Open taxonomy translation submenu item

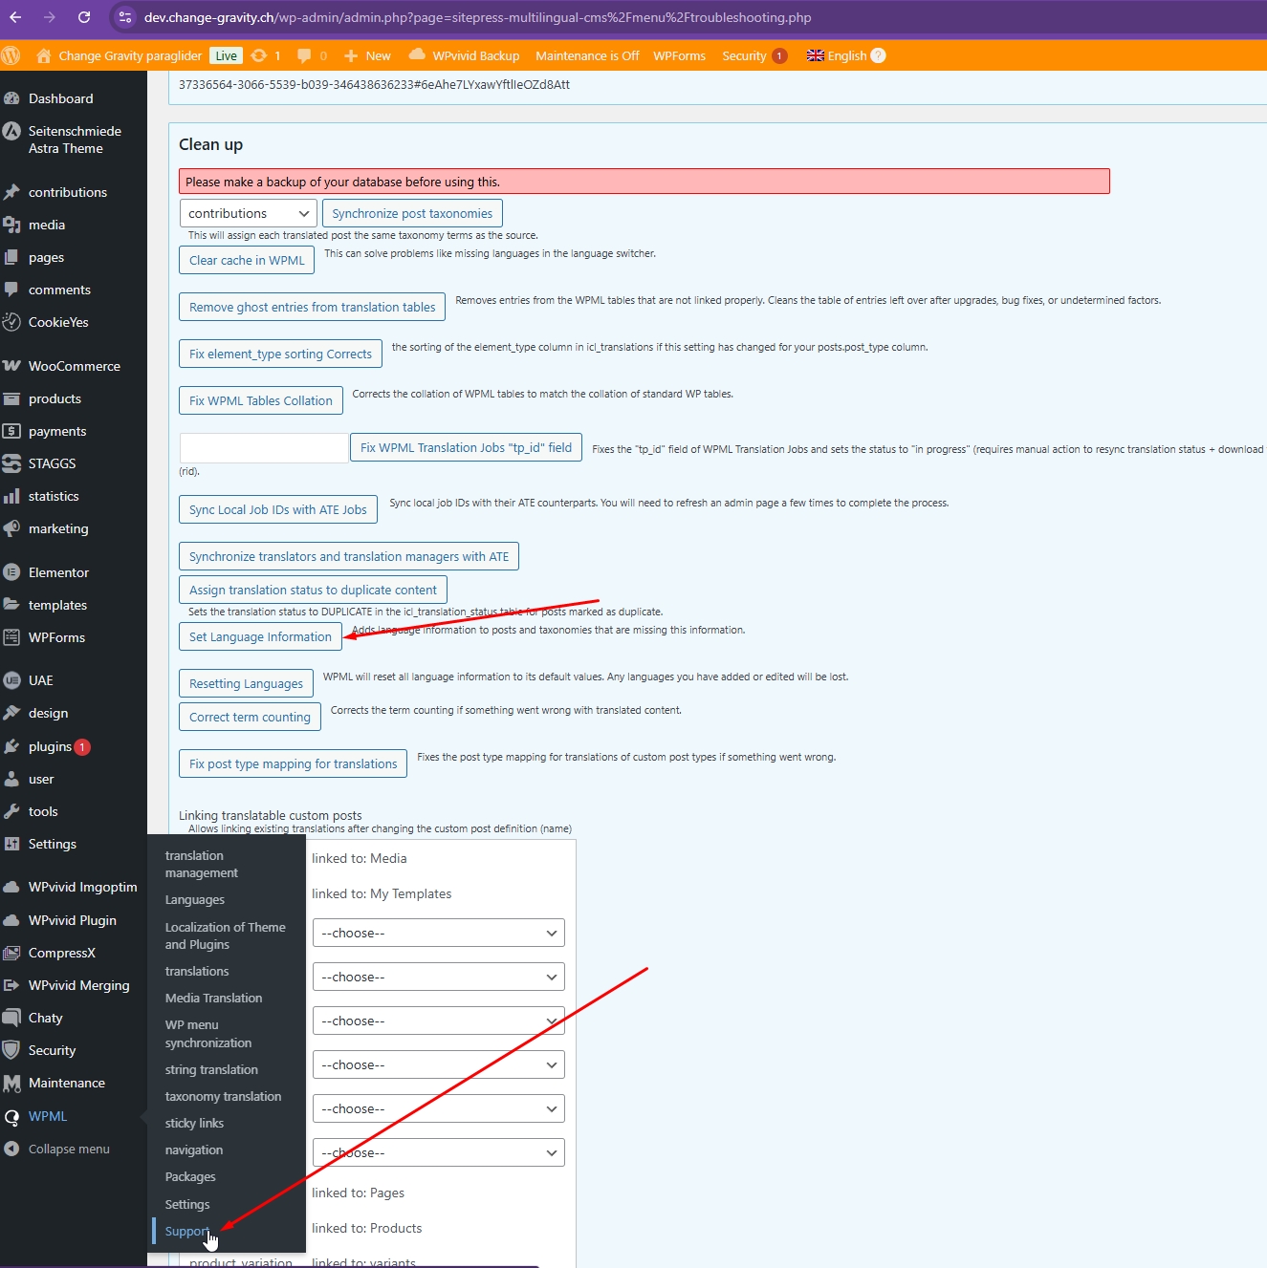click(223, 1096)
